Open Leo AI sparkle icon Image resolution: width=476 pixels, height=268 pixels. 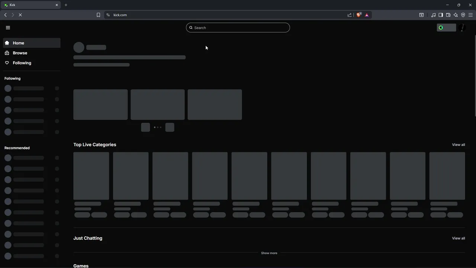tap(456, 15)
